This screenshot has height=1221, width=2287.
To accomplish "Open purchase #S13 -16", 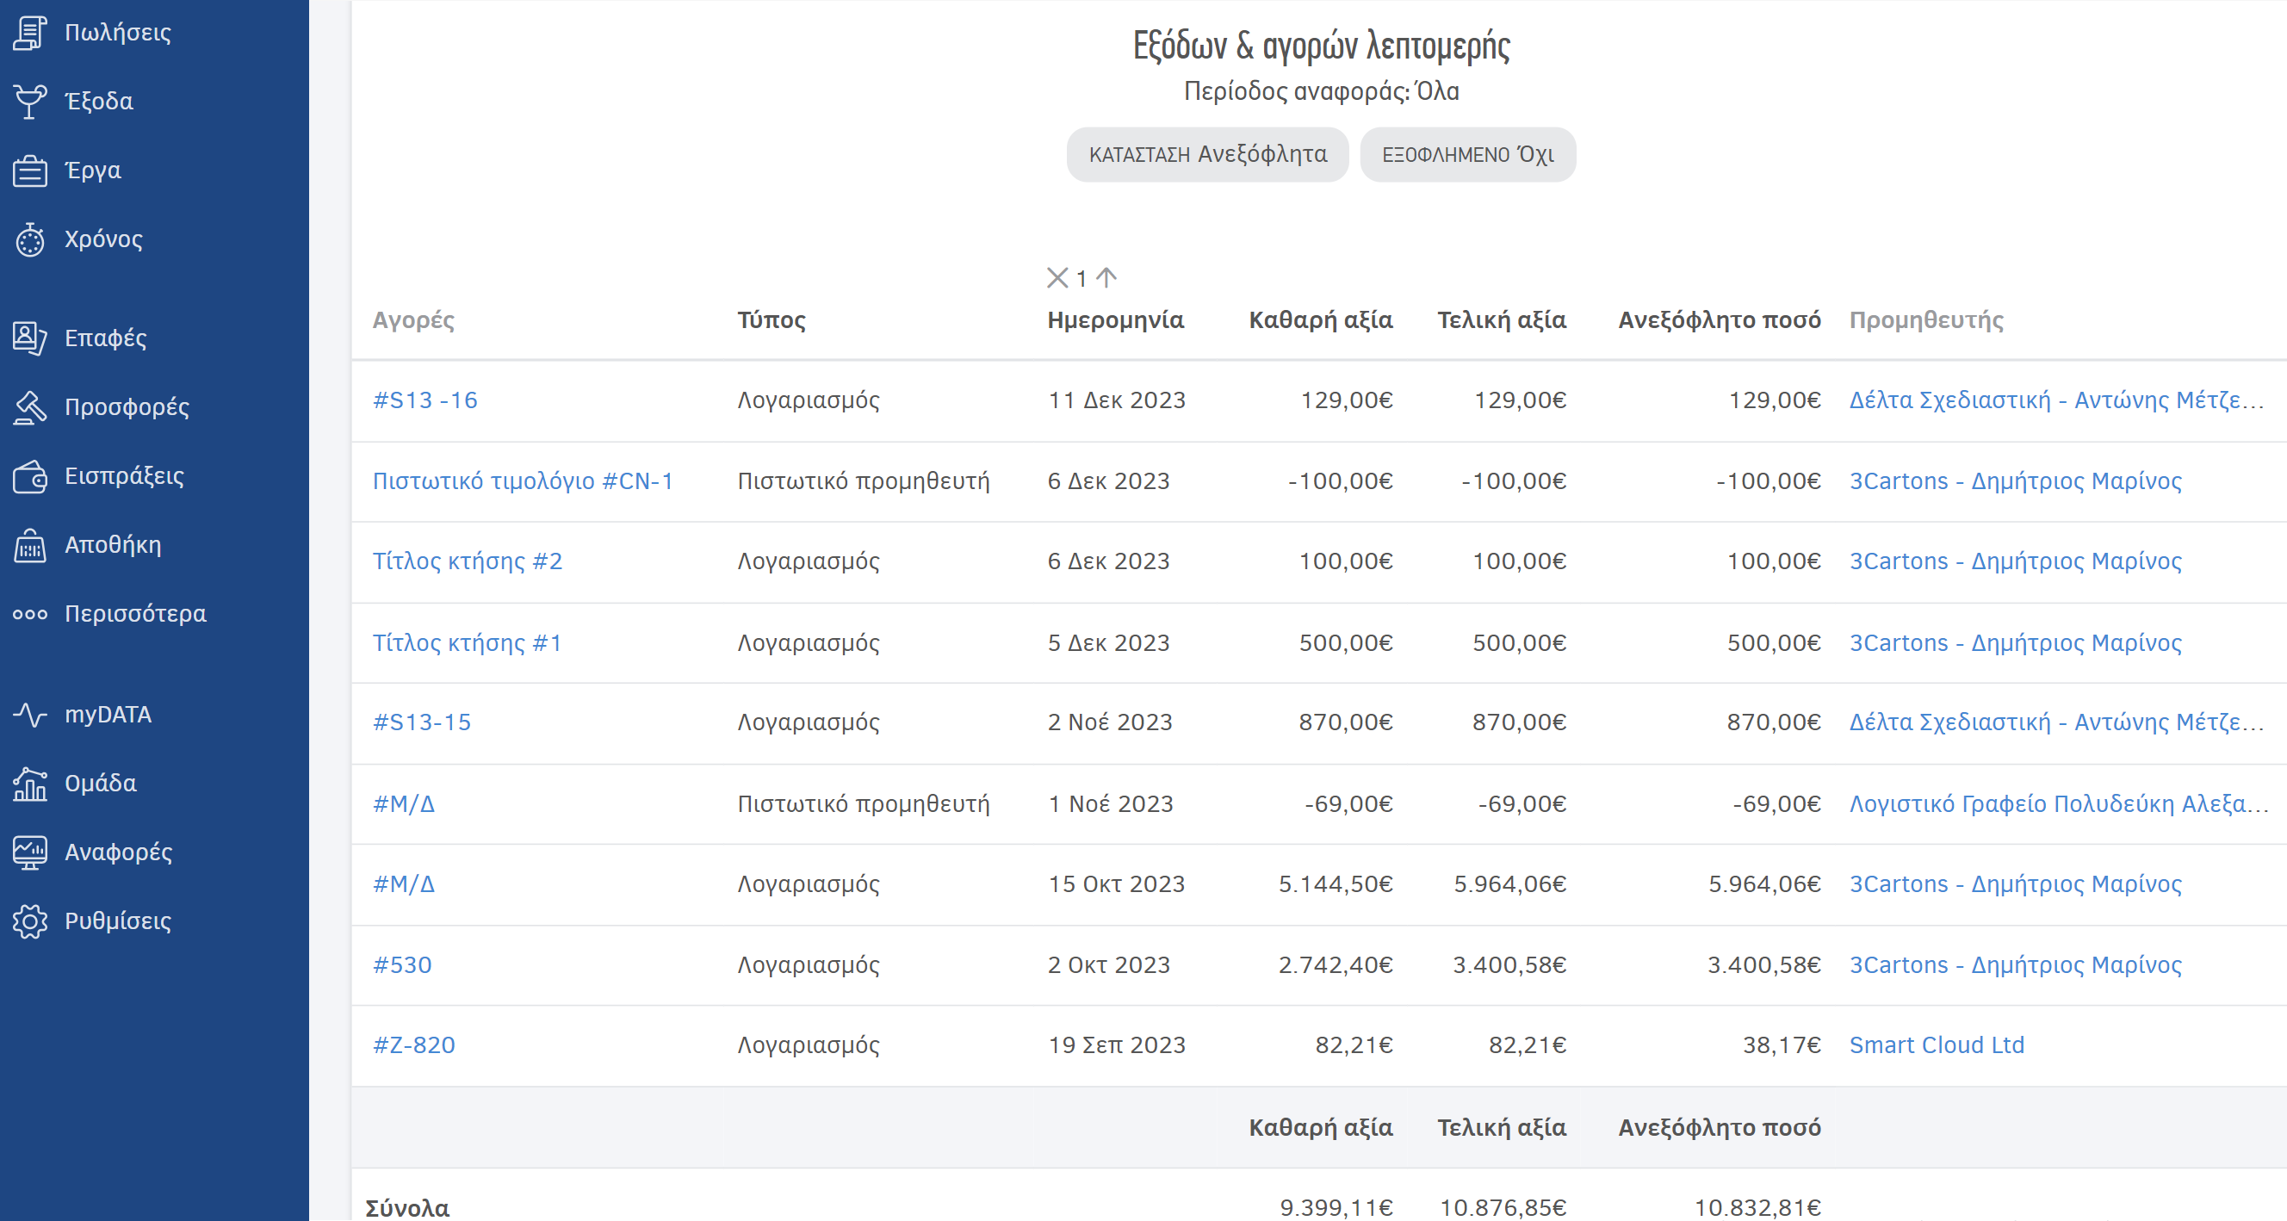I will (425, 401).
